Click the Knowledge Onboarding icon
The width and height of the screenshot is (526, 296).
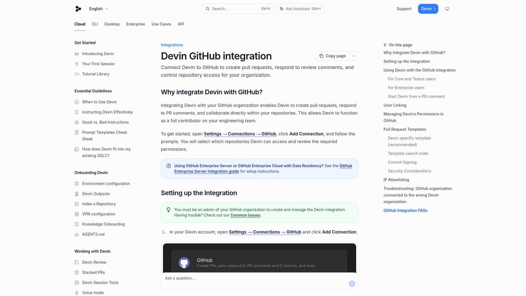pyautogui.click(x=77, y=224)
